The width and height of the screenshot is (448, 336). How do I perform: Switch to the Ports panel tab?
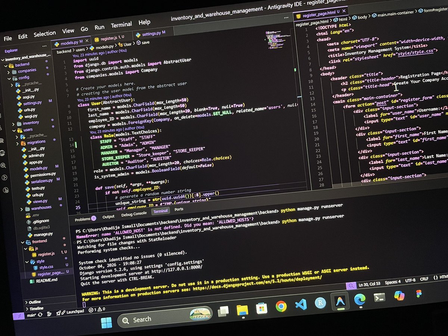coord(179,209)
